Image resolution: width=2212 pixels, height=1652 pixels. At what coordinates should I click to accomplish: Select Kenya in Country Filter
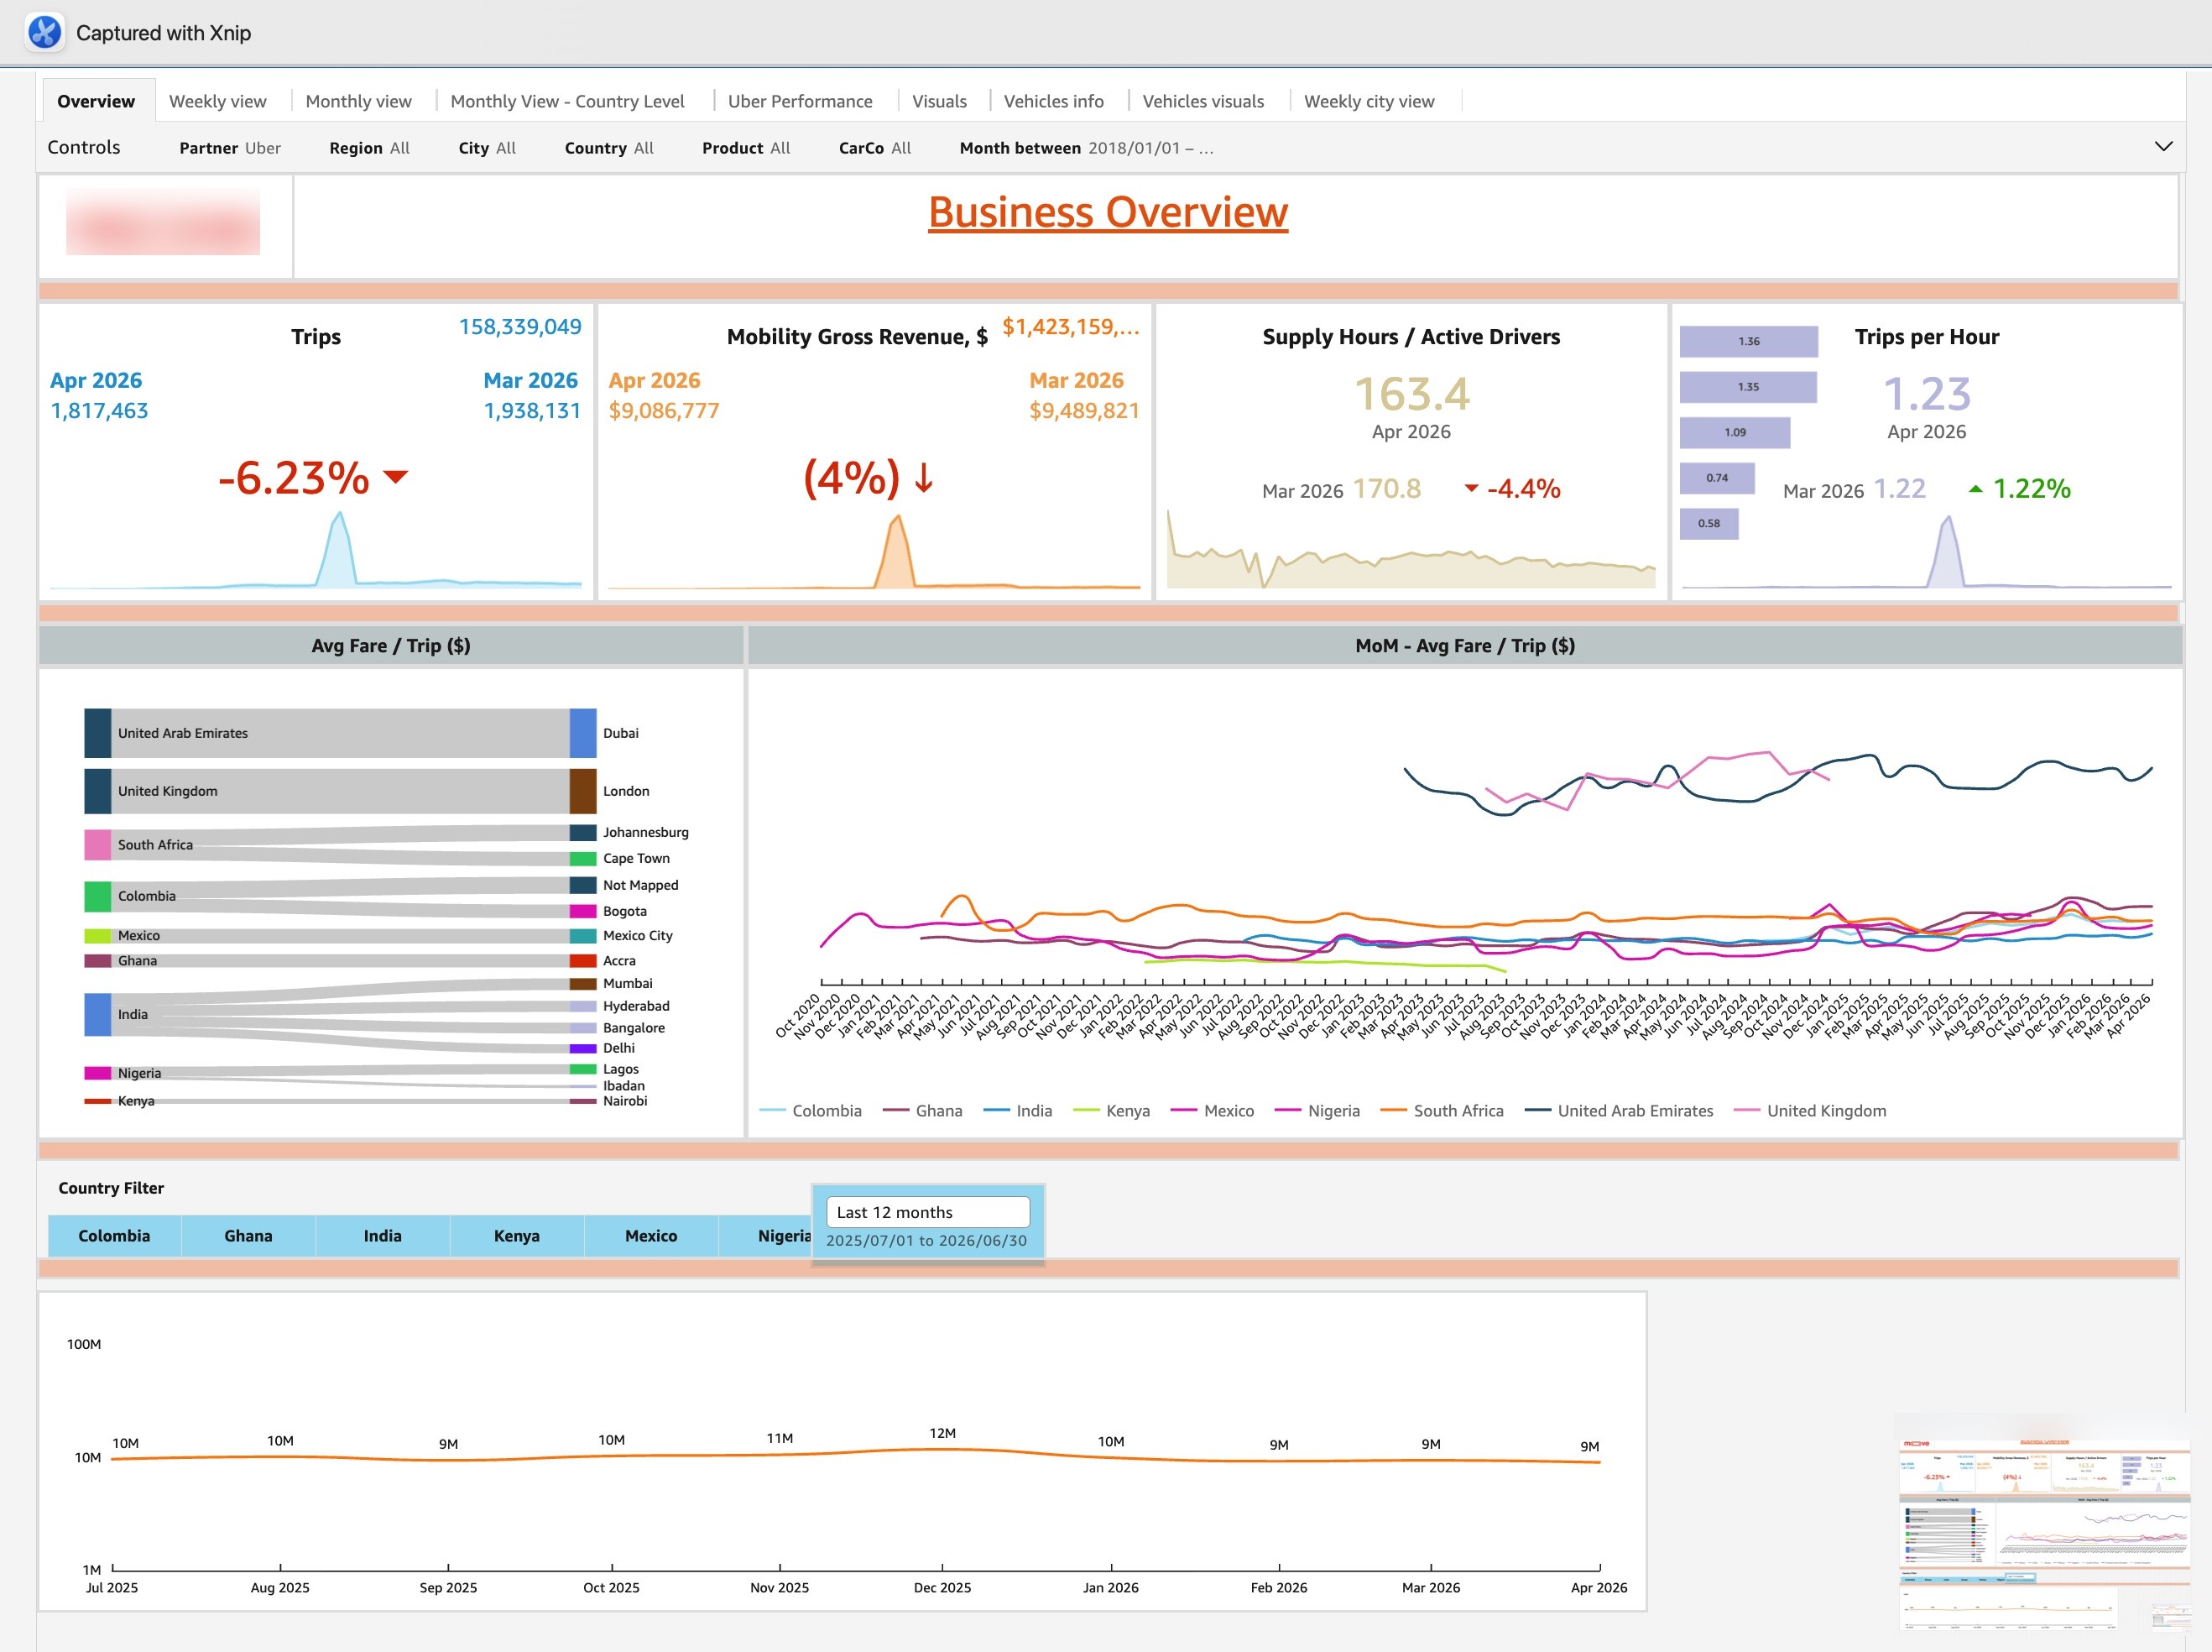[517, 1236]
